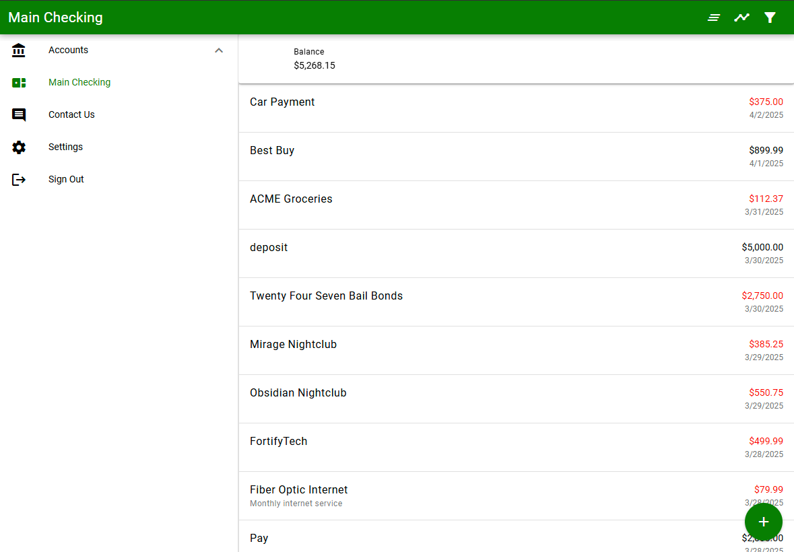794x552 pixels.
Task: Open Settings from the navigation panel
Action: (65, 147)
